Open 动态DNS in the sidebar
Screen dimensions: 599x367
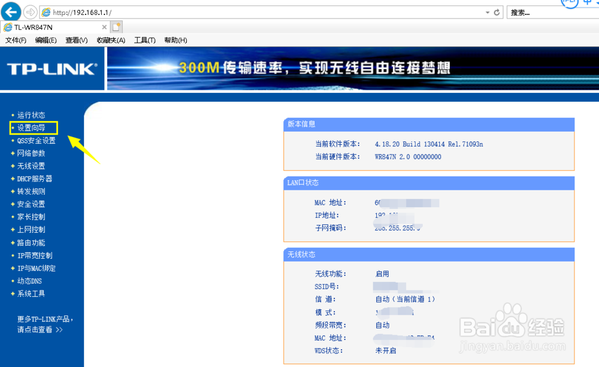point(29,281)
